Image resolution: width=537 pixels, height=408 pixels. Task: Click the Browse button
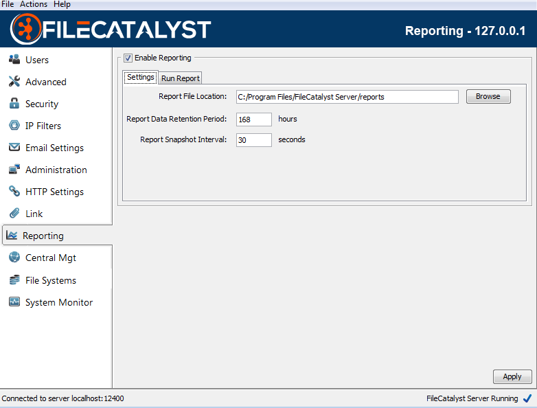click(x=488, y=96)
